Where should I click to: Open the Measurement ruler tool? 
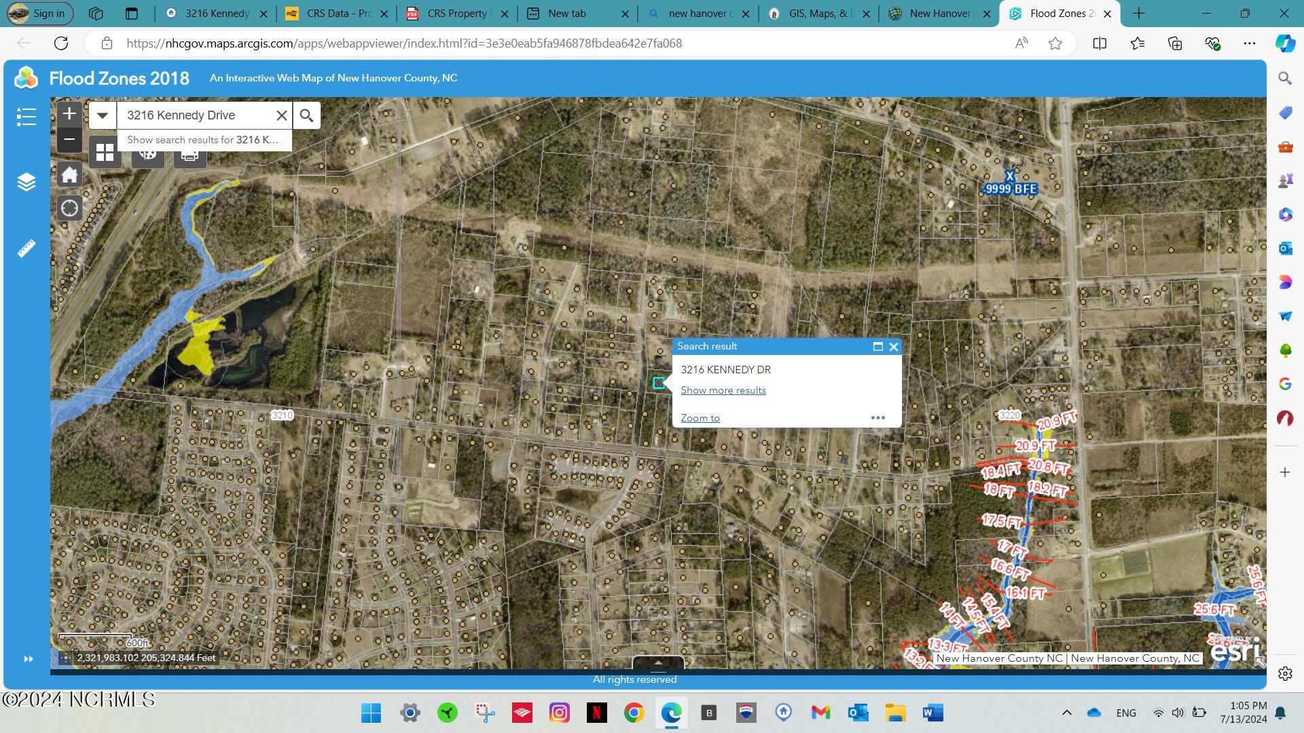(x=26, y=248)
